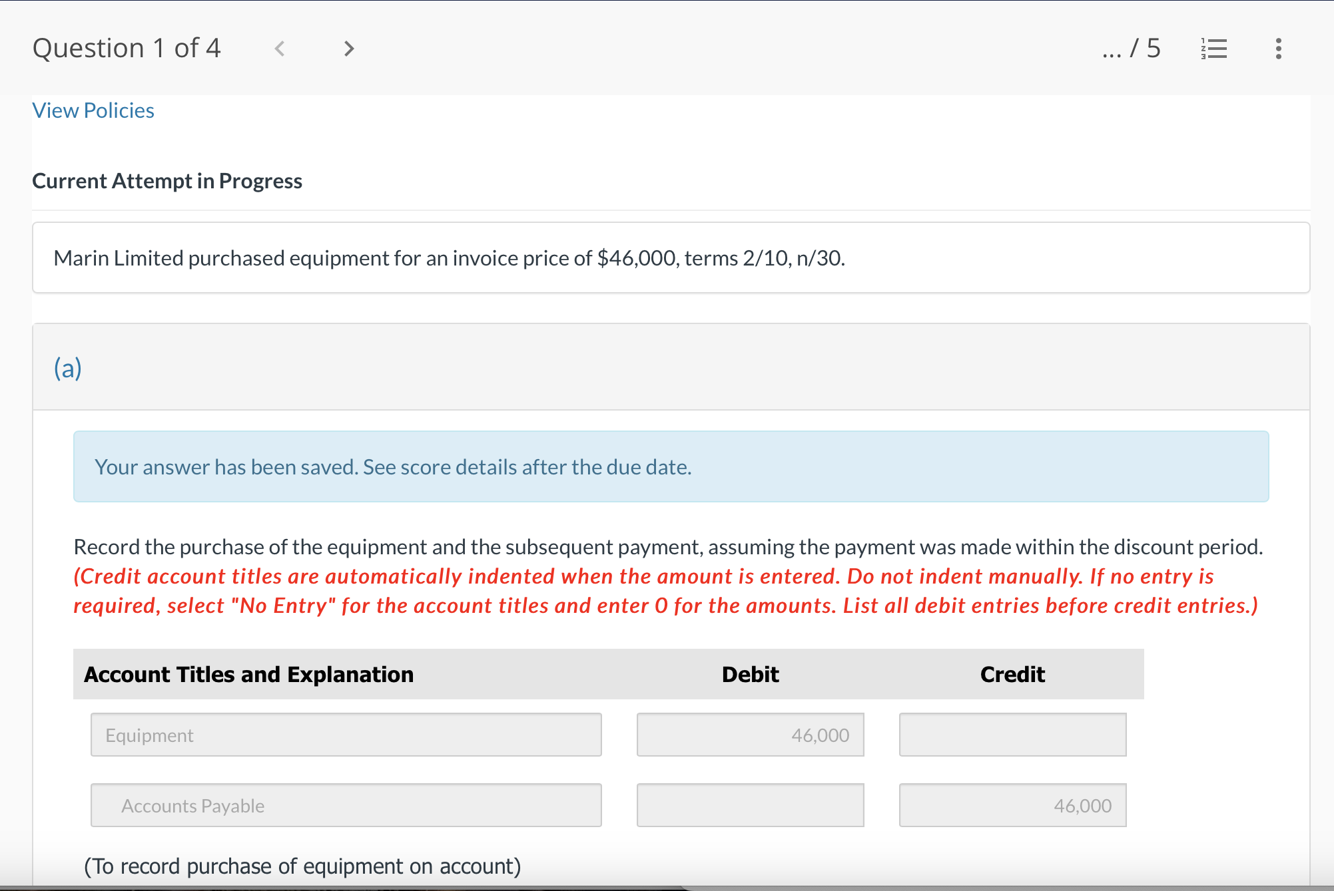Click the Debit column header

click(x=750, y=674)
